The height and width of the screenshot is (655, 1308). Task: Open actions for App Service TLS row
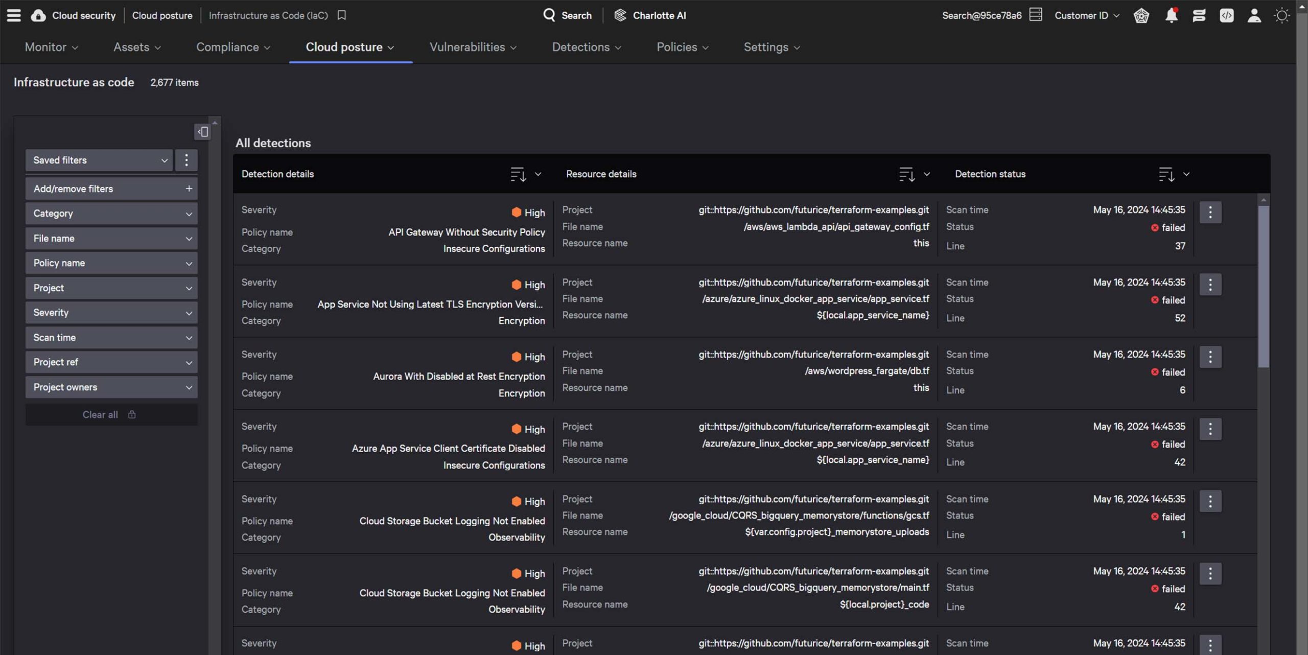[1210, 285]
